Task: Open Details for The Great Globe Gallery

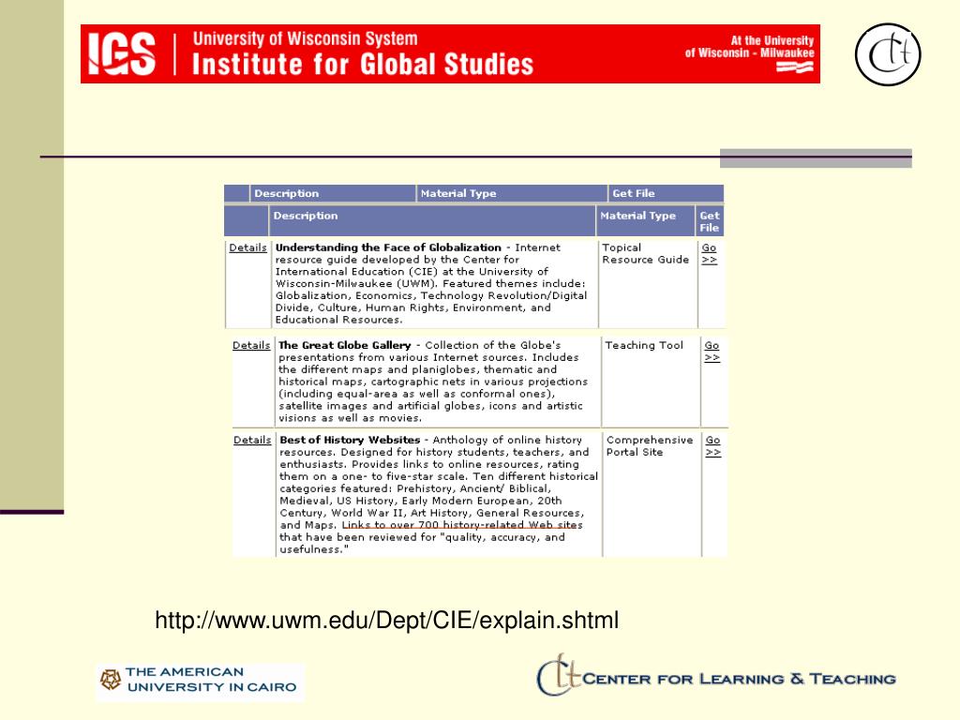Action: tap(251, 345)
